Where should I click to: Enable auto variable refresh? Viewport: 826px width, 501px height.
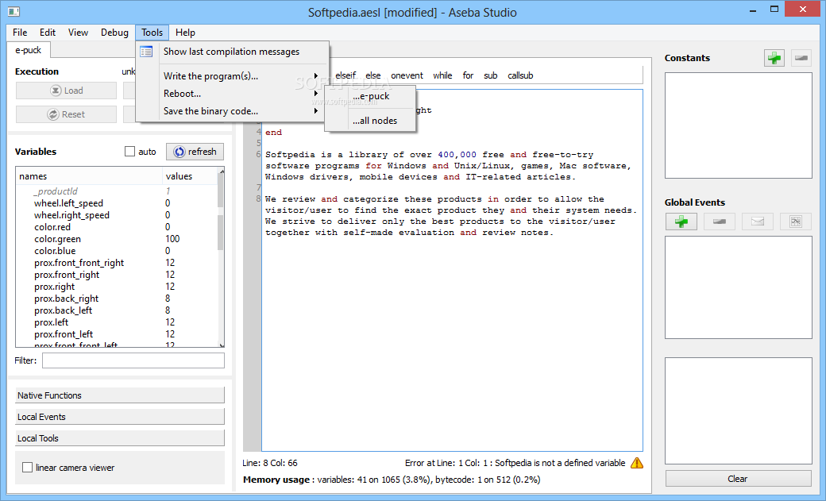(129, 152)
